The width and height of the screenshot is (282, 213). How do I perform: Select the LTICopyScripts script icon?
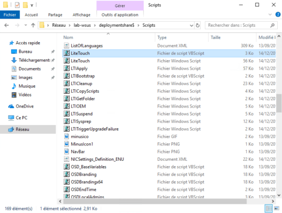67,91
